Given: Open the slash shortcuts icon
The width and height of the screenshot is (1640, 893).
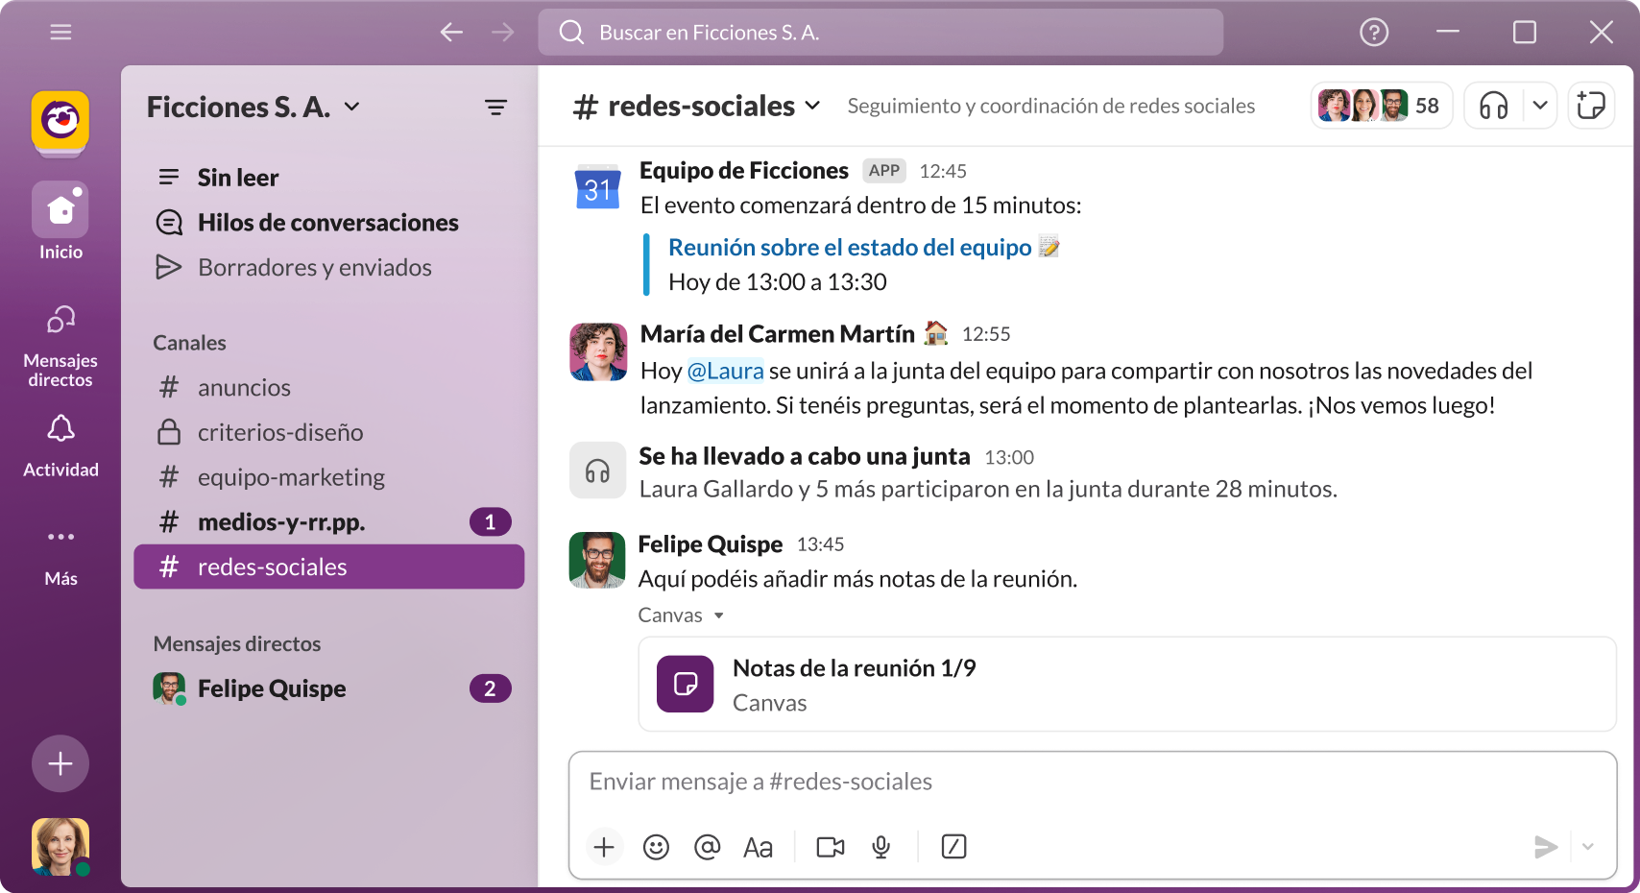Looking at the screenshot, I should pyautogui.click(x=953, y=847).
